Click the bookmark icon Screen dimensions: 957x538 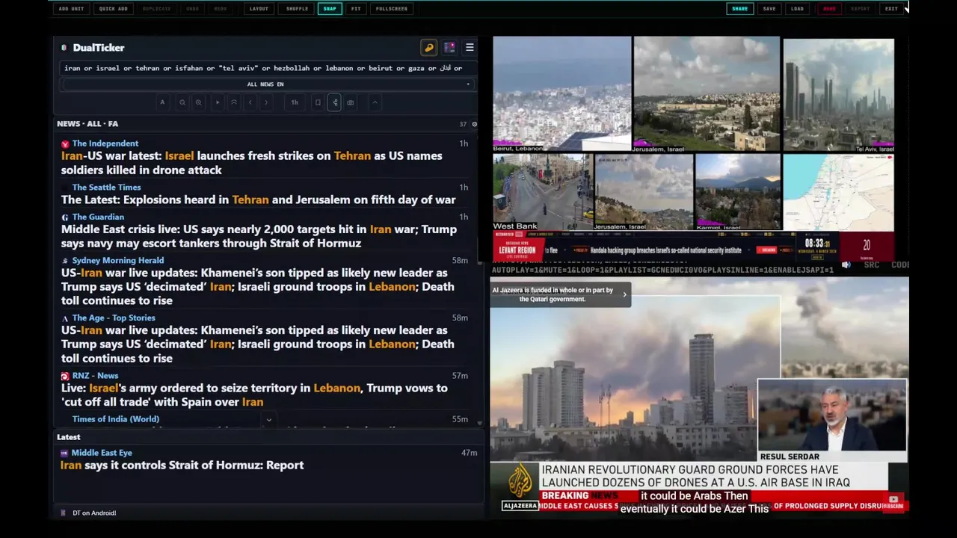tap(318, 102)
